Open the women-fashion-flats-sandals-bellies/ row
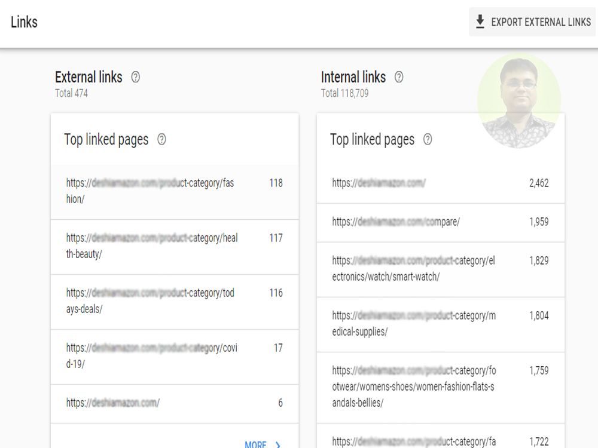The image size is (598, 448). coord(441,387)
